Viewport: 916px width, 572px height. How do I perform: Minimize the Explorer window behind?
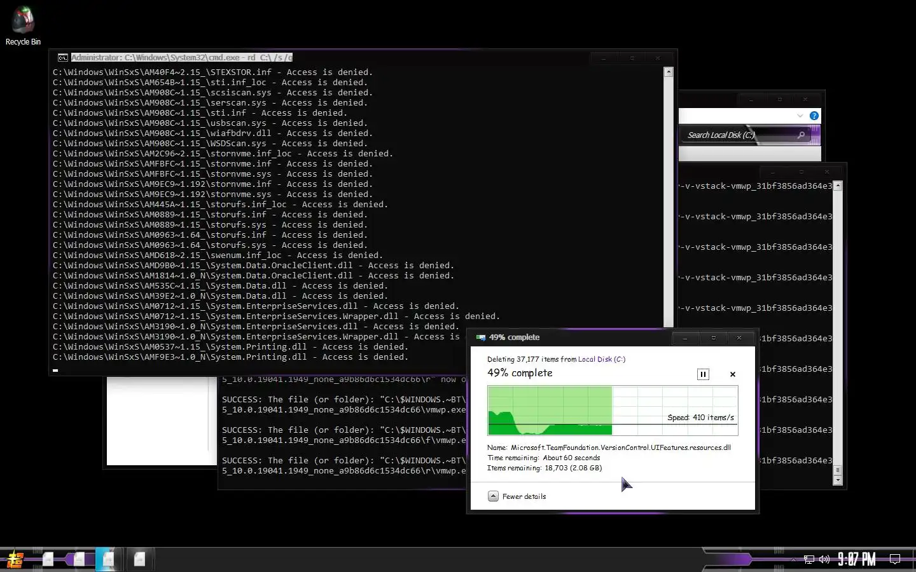(751, 100)
